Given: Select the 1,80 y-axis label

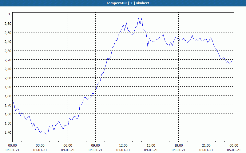Looking at the screenshot, I should click(x=8, y=96).
